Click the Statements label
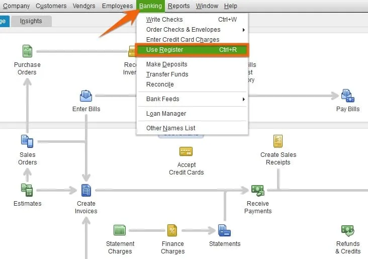 pyautogui.click(x=225, y=244)
